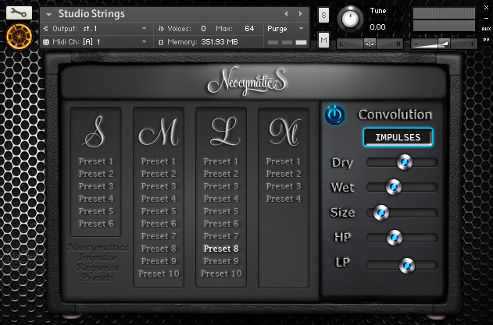Select Preset 3 in XL column
The image size is (493, 325).
284,186
